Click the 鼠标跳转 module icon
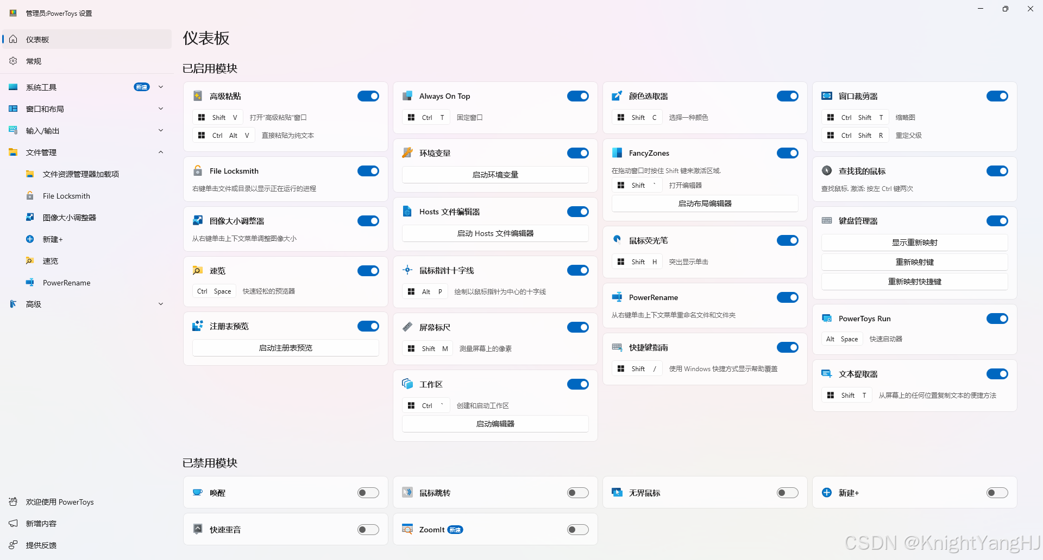 click(407, 493)
